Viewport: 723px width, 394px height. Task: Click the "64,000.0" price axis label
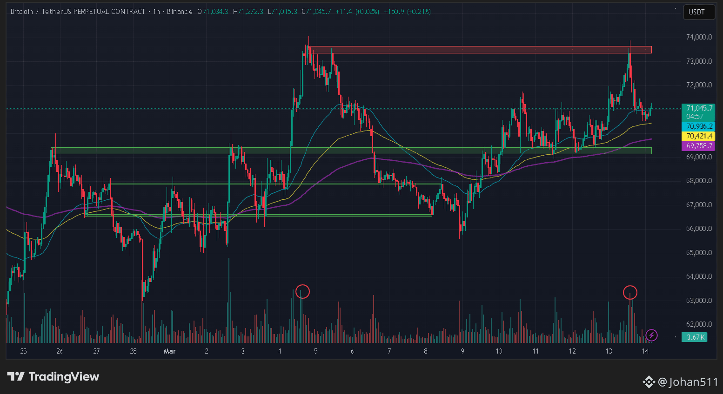tap(699, 276)
